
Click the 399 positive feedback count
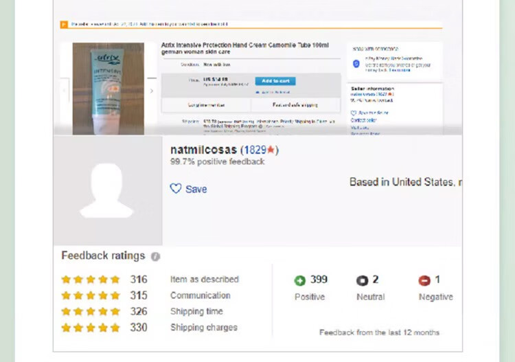[319, 280]
